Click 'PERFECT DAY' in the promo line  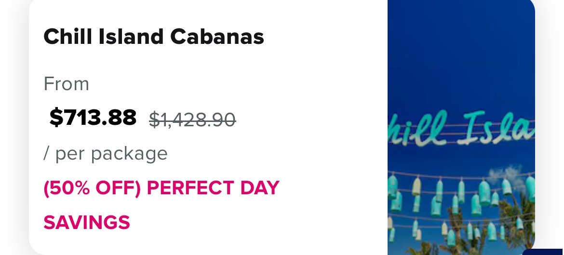(x=213, y=188)
